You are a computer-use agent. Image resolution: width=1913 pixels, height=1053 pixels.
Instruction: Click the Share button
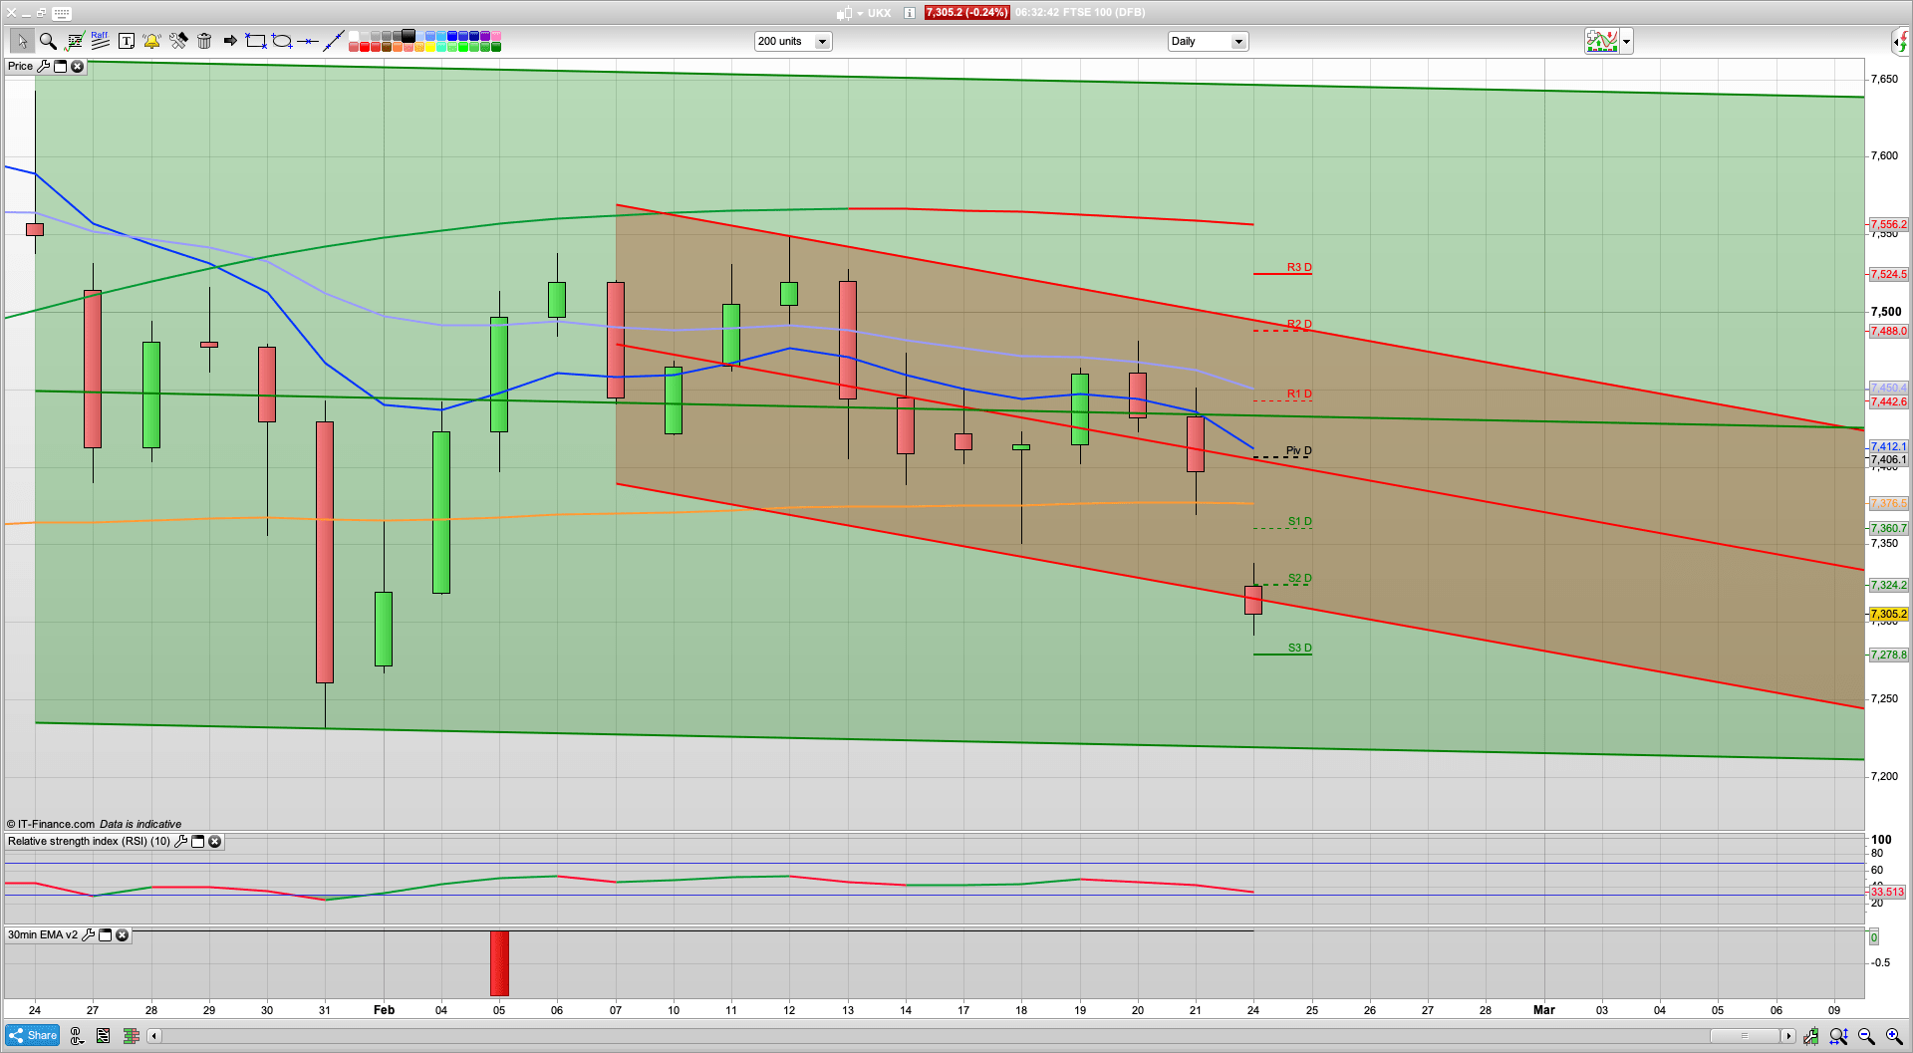pyautogui.click(x=32, y=1035)
